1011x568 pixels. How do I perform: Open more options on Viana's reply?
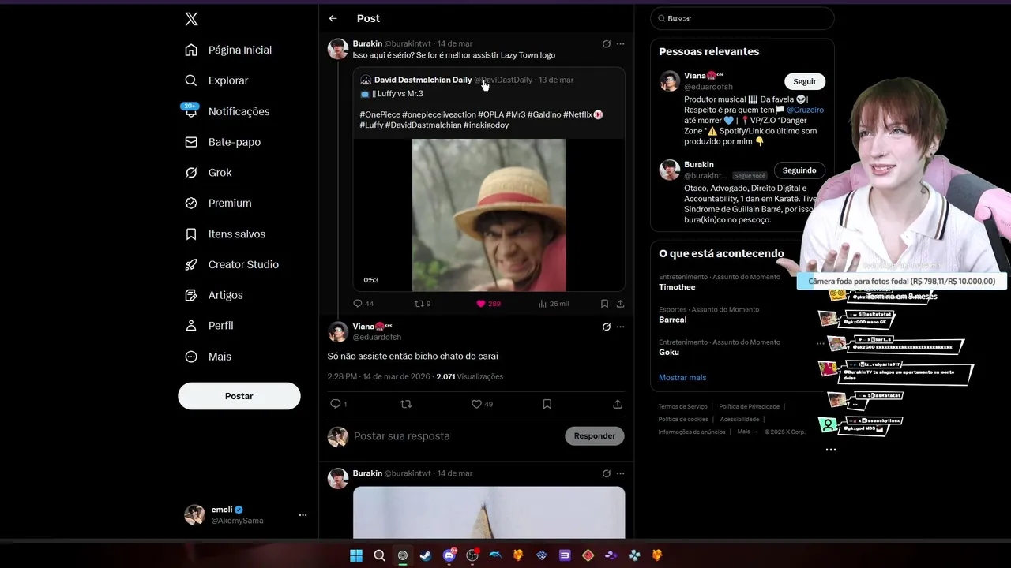[620, 327]
